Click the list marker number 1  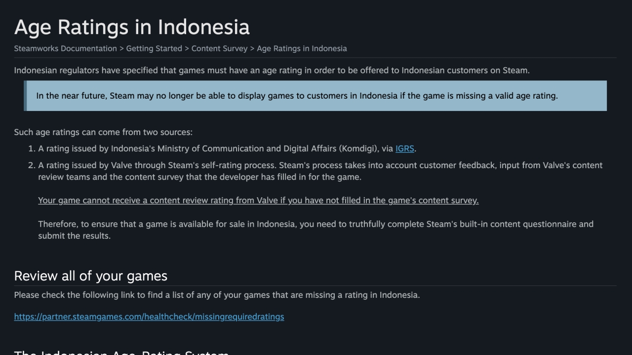click(x=32, y=148)
